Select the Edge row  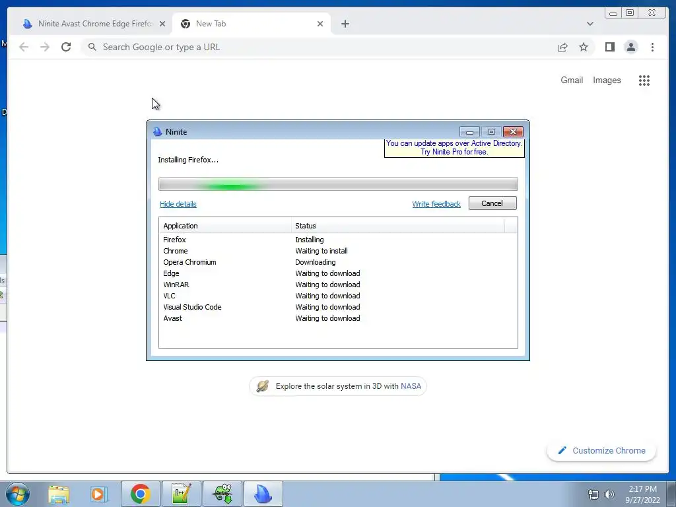pos(338,273)
